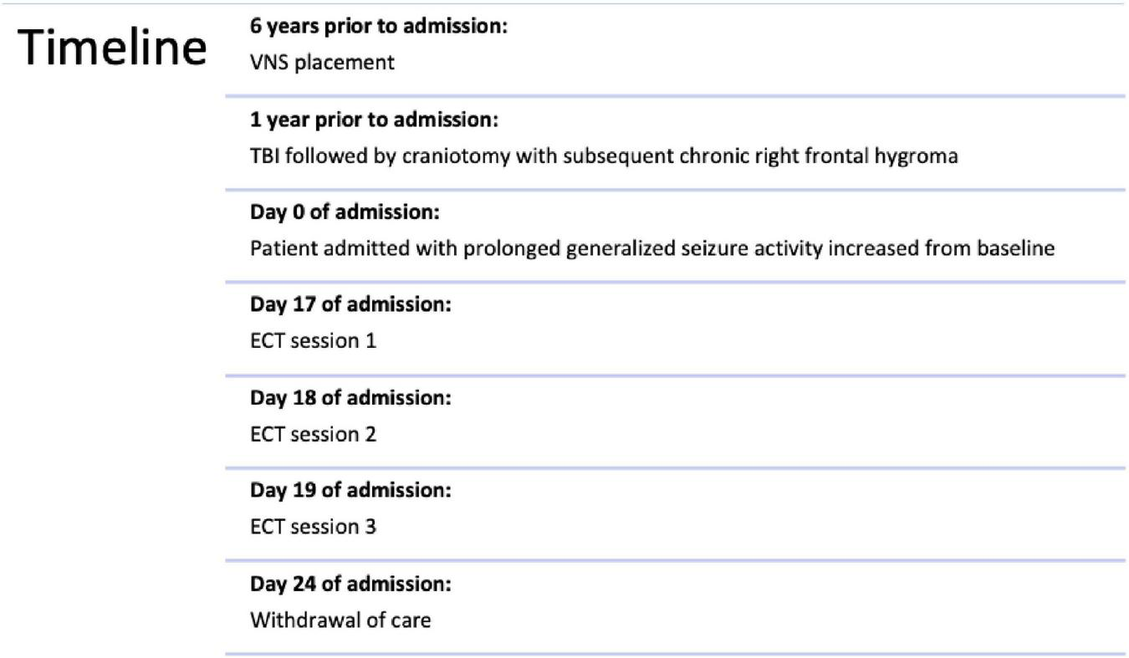
Task: Click the bottom divider below "Withdrawal of care"
Action: [x=676, y=653]
